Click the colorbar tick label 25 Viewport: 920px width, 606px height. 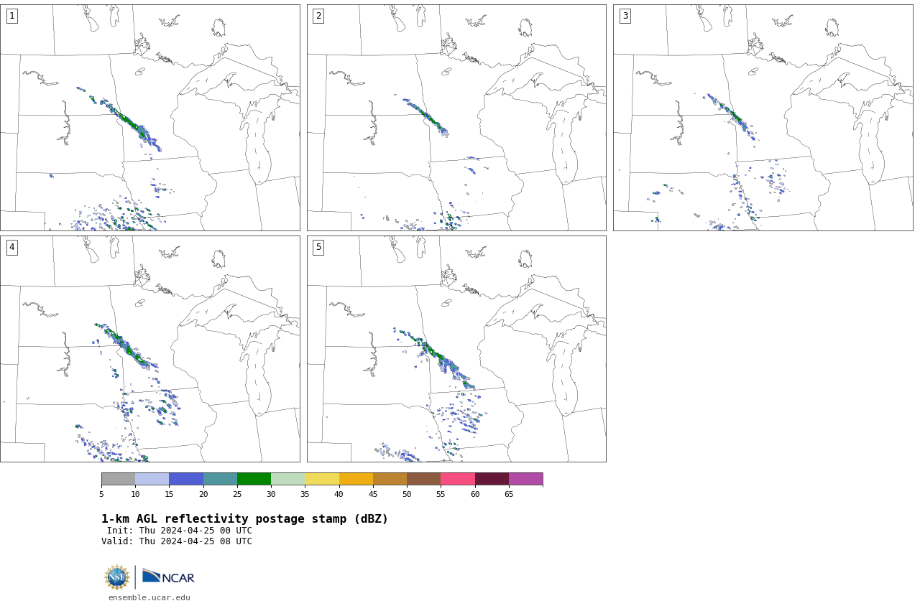(237, 494)
